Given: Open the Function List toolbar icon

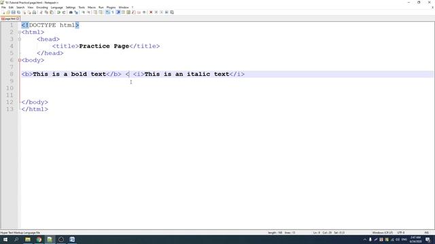Looking at the screenshot, I should [134, 12].
